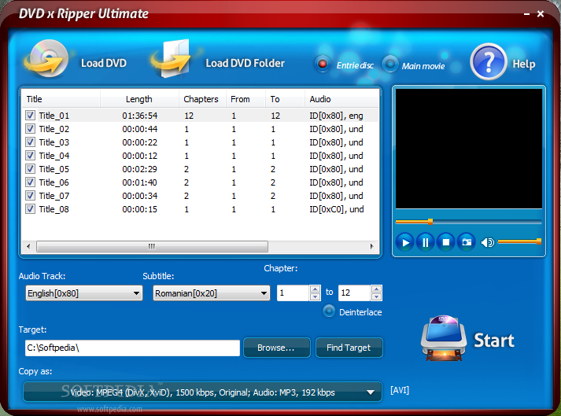Increase the chapter end value
Viewport: 561px width, 416px height.
pos(376,289)
